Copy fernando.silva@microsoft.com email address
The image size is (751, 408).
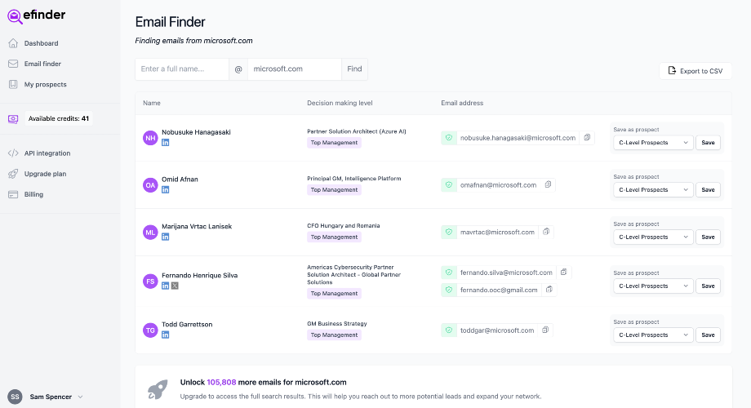click(564, 272)
